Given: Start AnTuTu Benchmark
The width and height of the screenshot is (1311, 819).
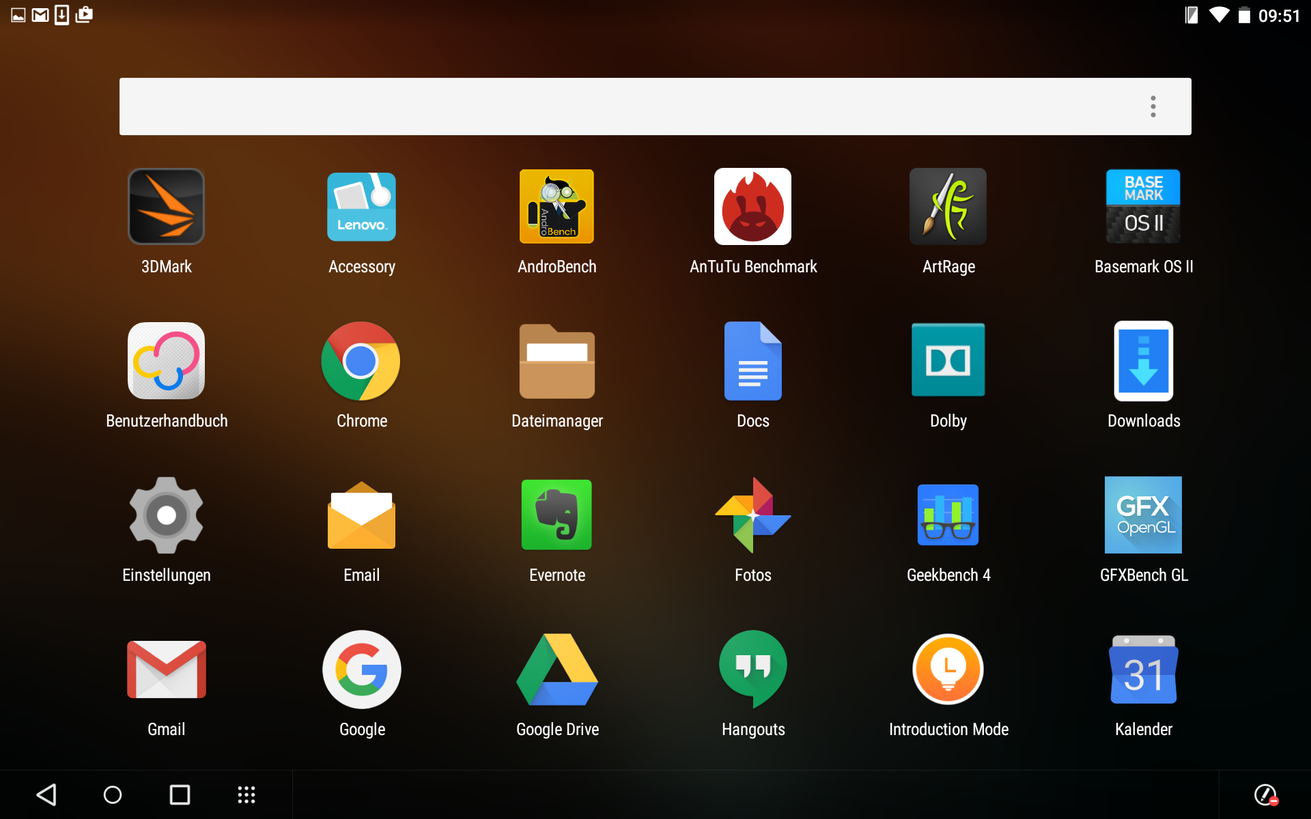Looking at the screenshot, I should click(x=753, y=207).
